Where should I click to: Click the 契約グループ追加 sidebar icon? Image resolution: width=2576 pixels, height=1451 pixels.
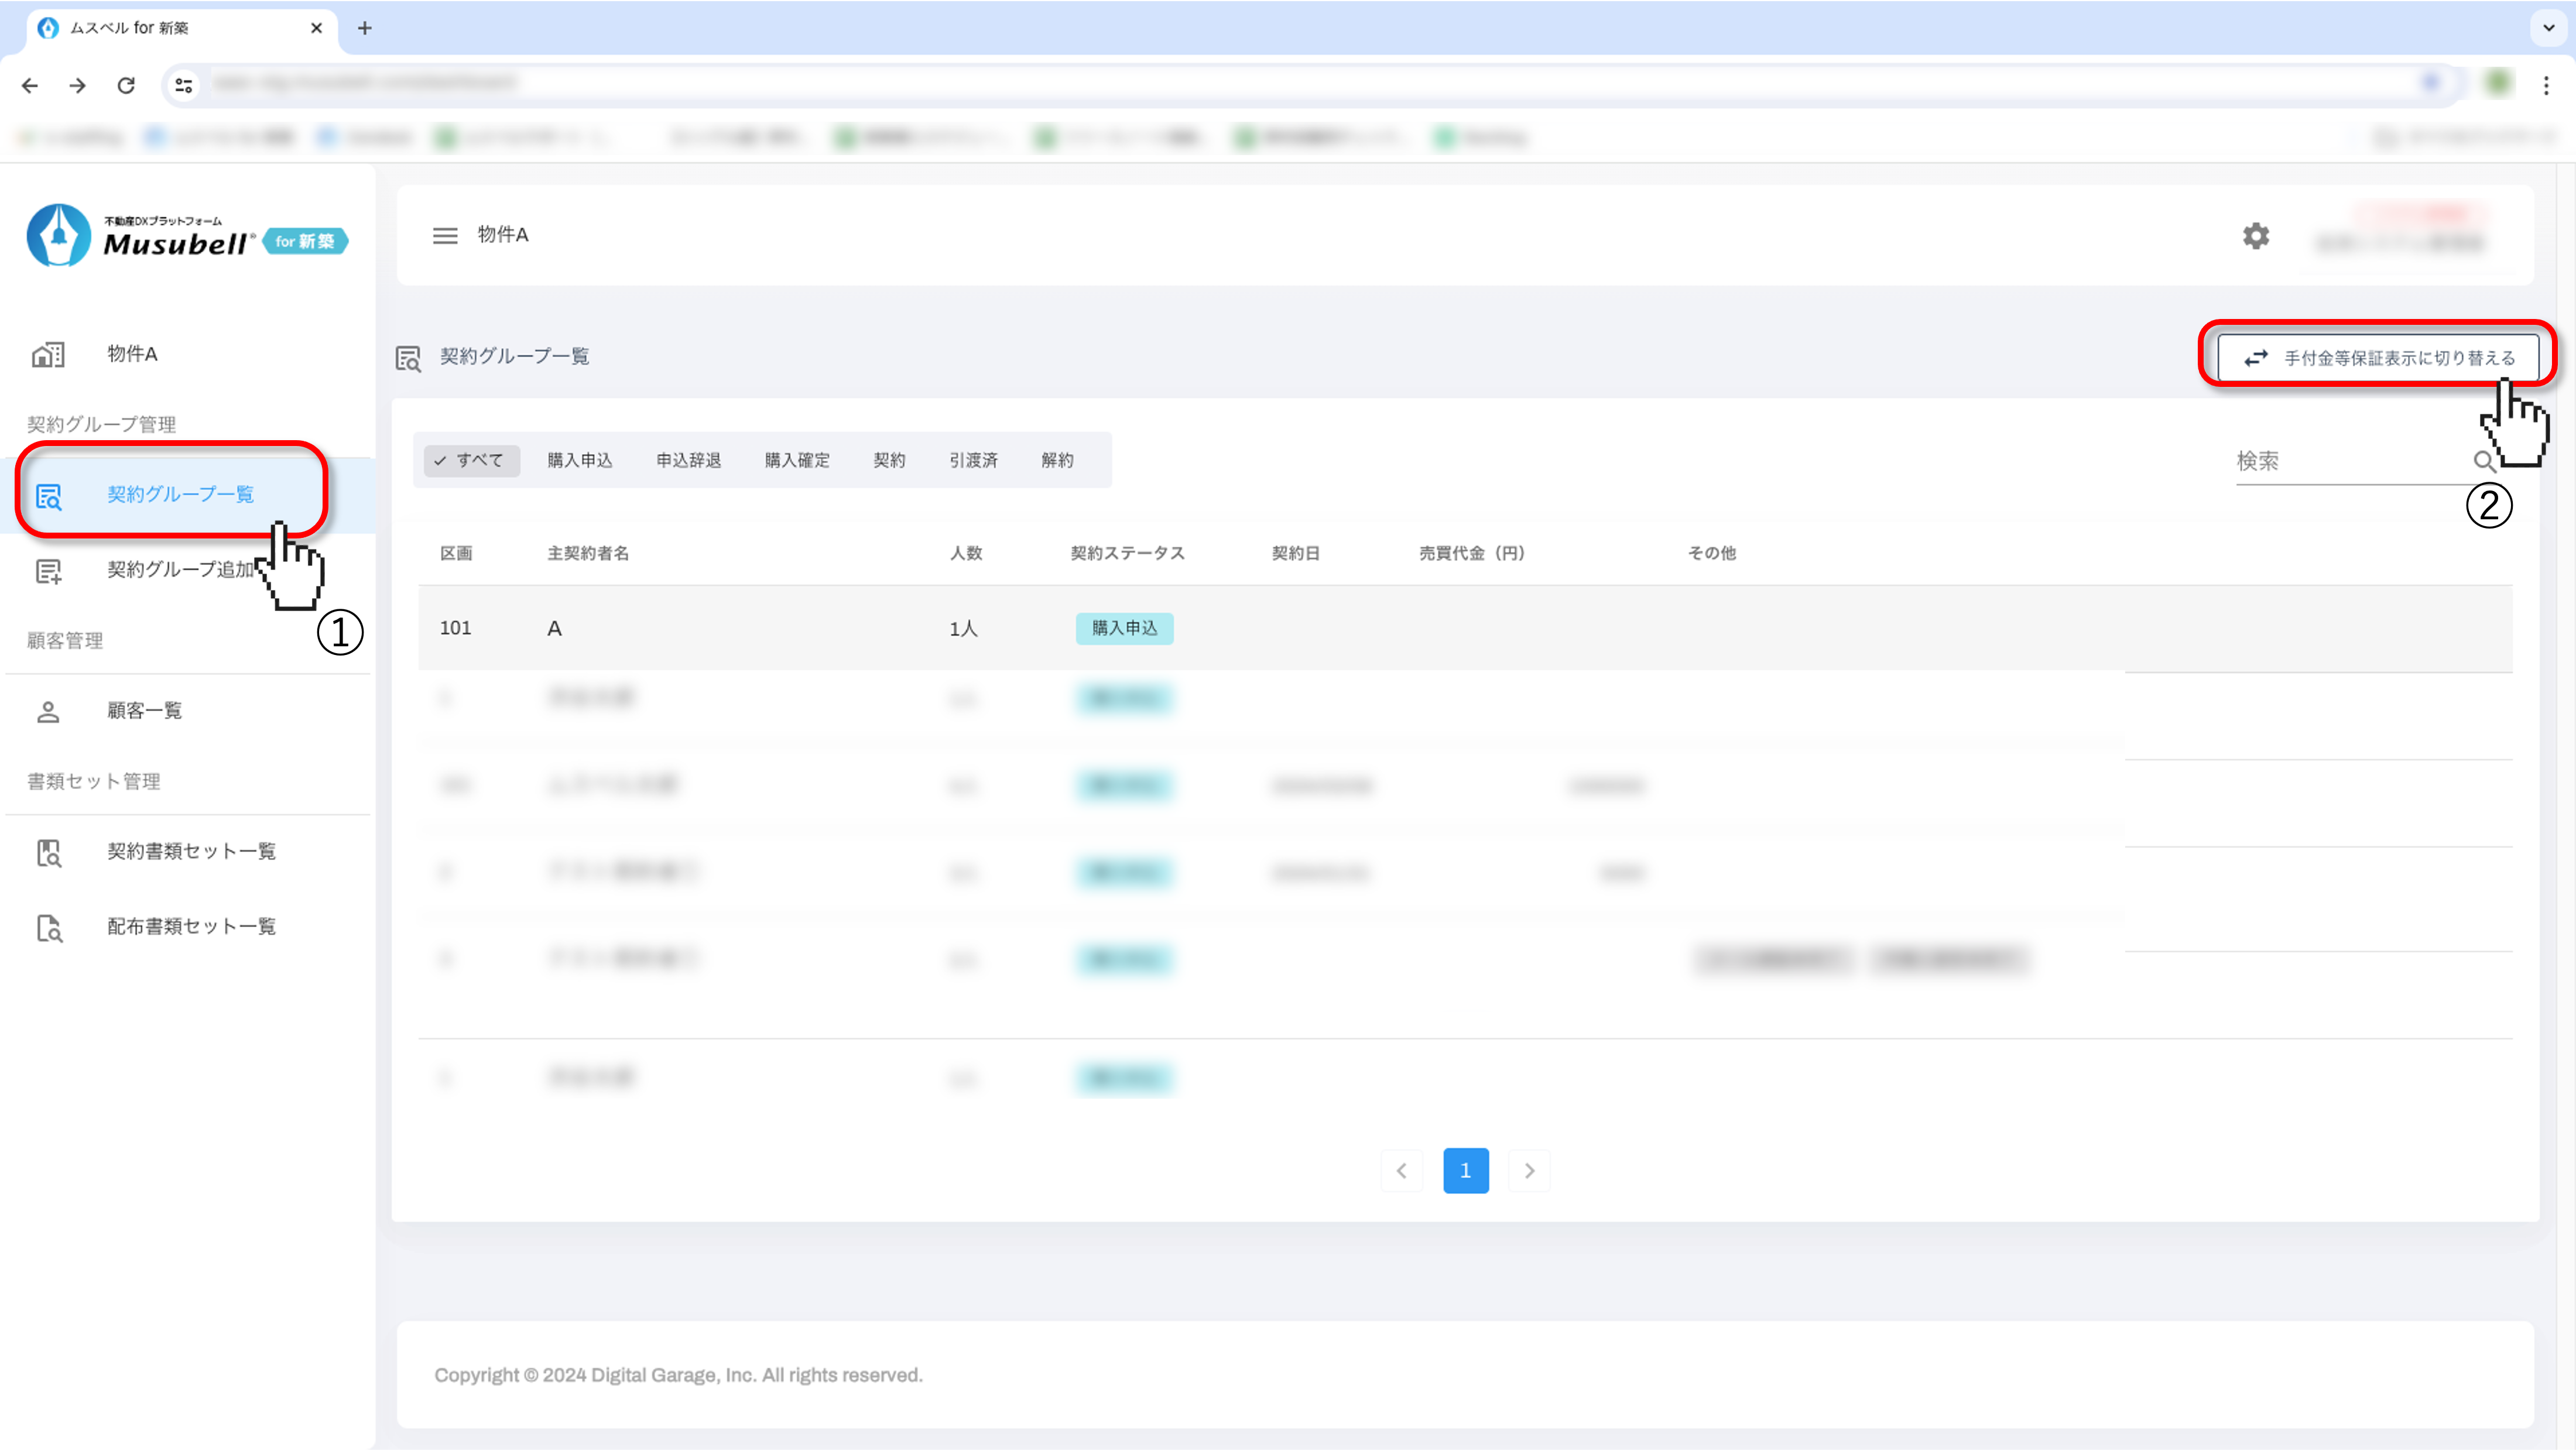[48, 571]
